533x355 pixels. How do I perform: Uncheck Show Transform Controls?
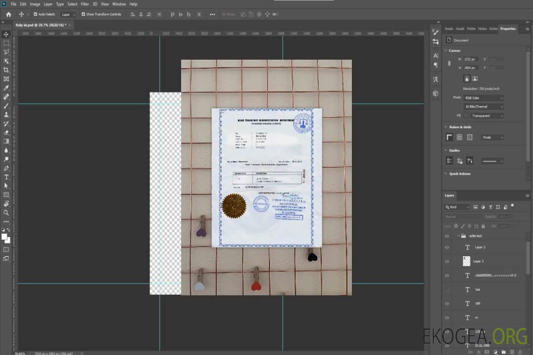click(x=83, y=14)
